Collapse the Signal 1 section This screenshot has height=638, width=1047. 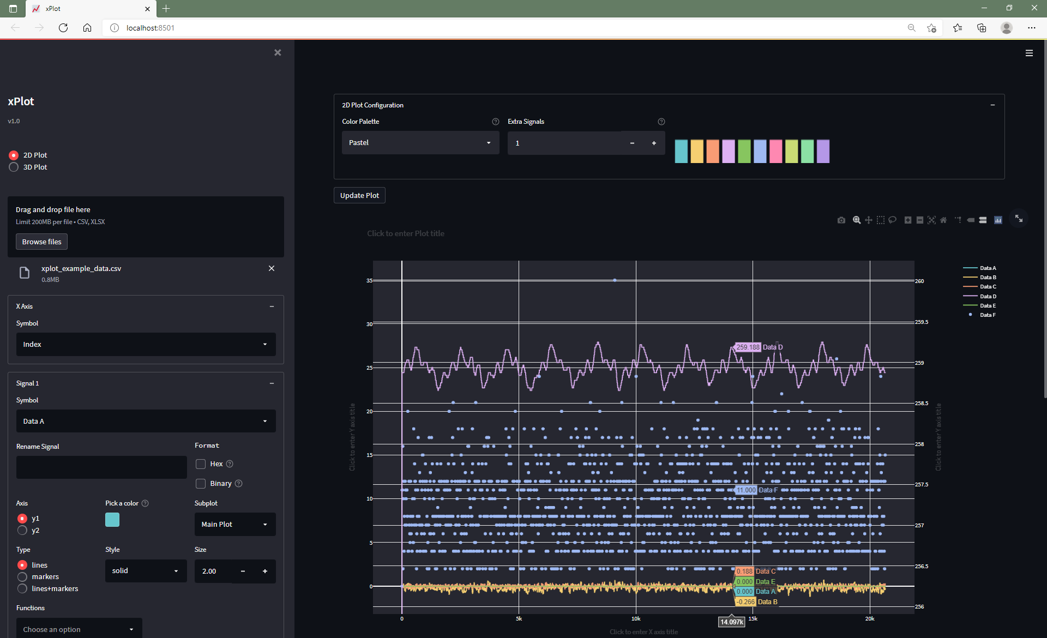click(x=272, y=383)
